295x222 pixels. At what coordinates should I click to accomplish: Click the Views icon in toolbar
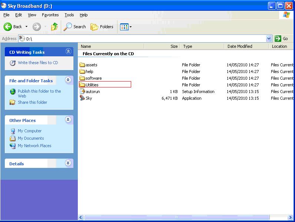124,27
